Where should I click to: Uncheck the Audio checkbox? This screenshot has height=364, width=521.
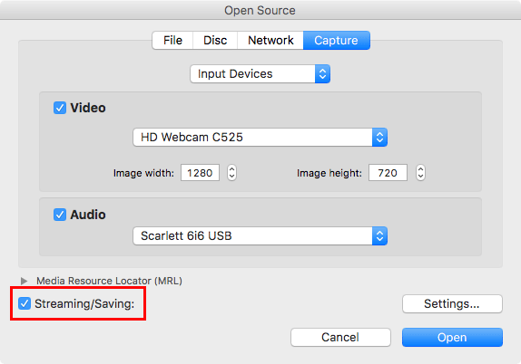(60, 215)
